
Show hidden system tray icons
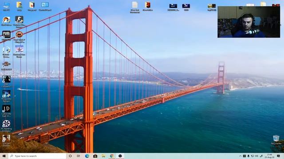240,156
